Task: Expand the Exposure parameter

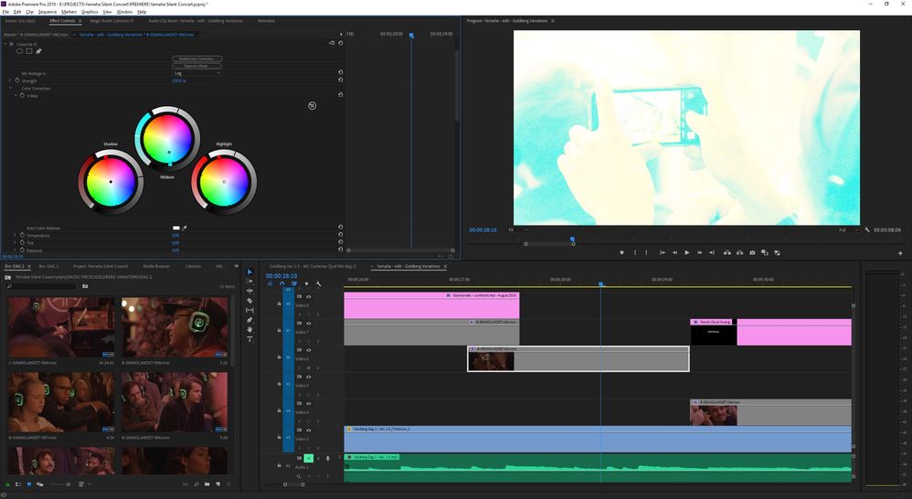Action: (x=16, y=250)
